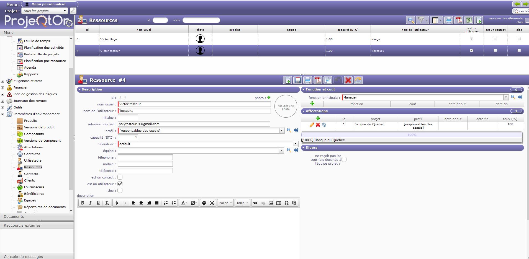Screen dimensions: 529x259
Task: Click the 'Menu personnalisé' button
Action: pos(50,4)
